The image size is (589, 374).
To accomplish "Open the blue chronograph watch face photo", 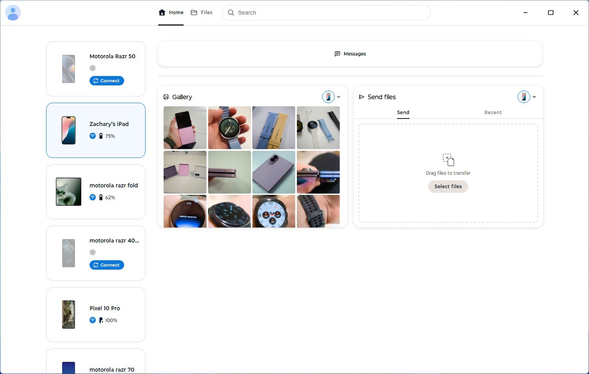I will (274, 211).
